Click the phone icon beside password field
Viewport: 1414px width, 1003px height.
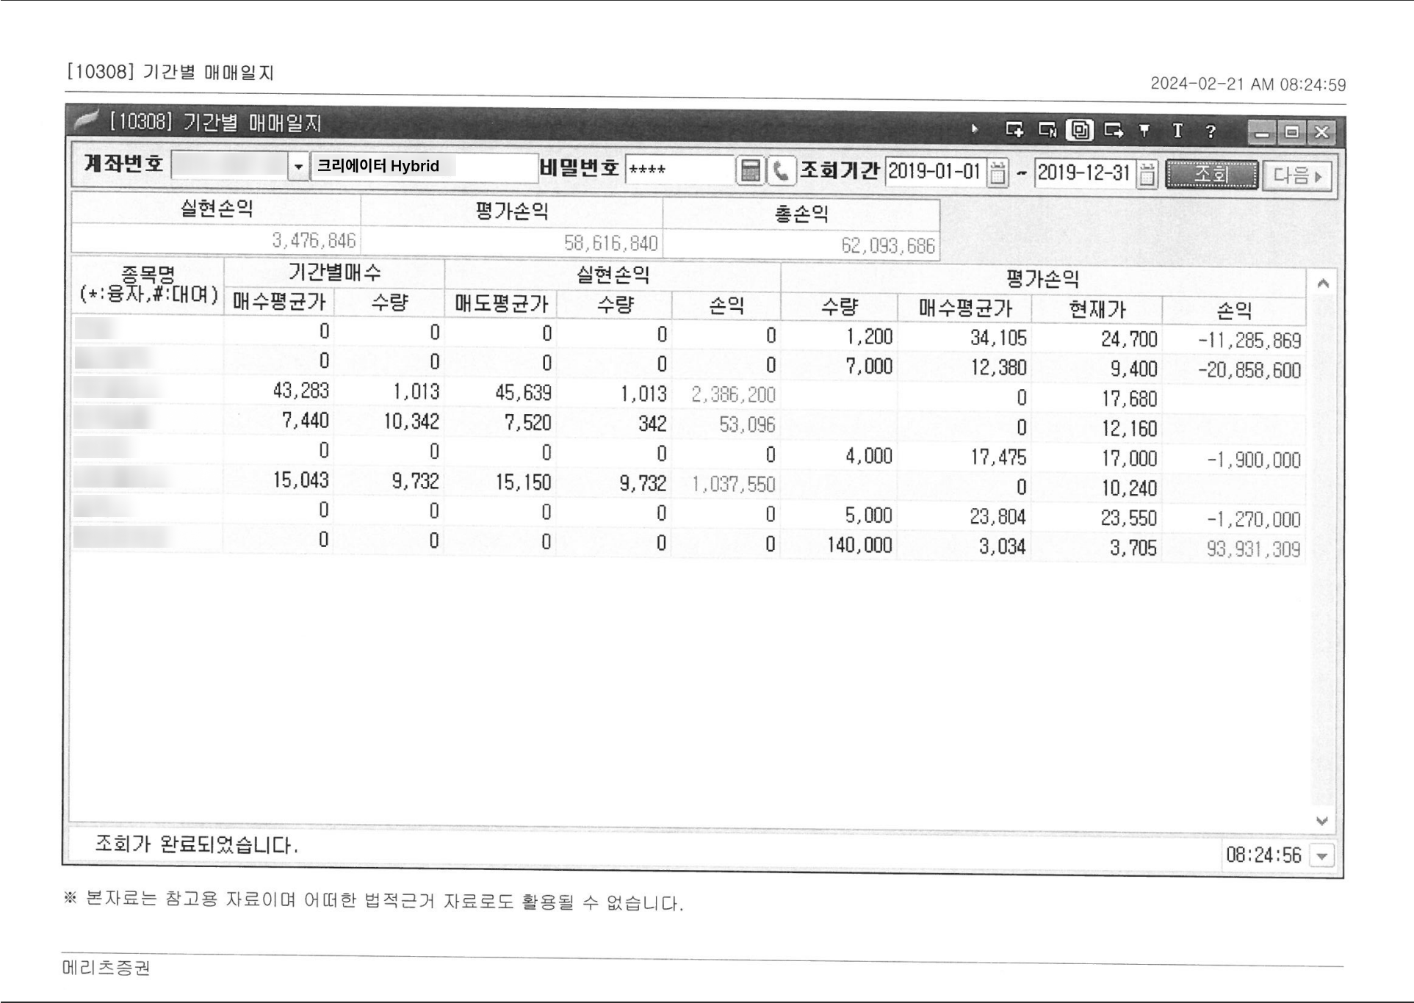pos(781,172)
